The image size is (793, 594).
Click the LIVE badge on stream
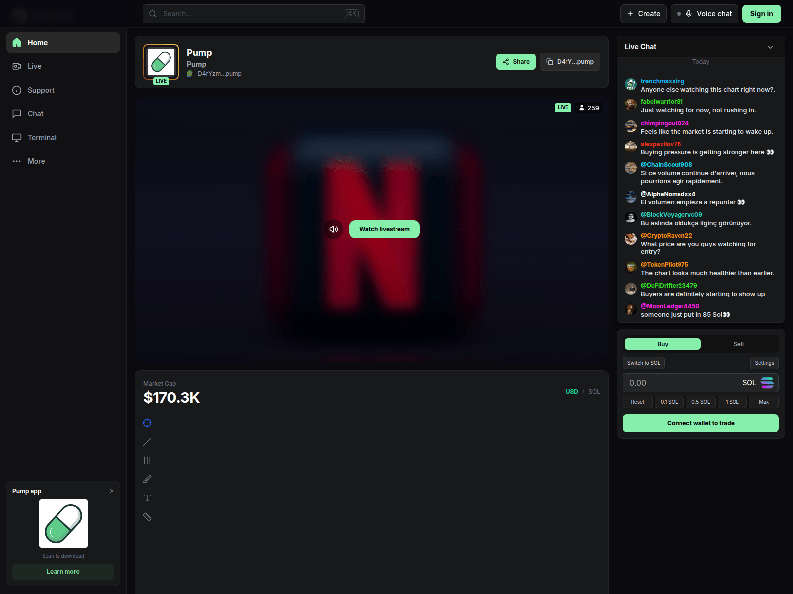563,108
